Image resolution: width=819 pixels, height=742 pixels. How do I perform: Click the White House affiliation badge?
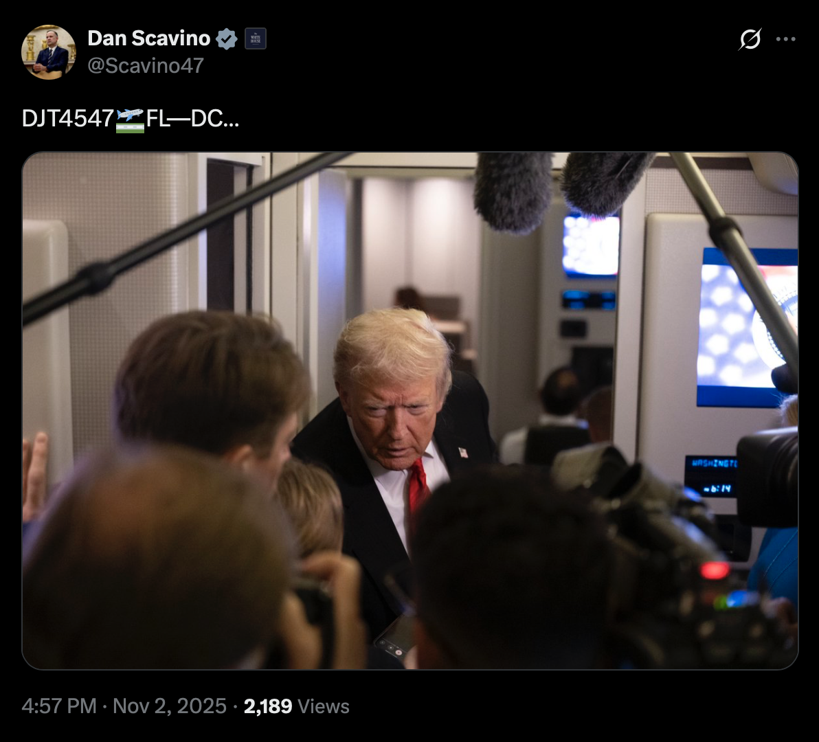(x=256, y=38)
